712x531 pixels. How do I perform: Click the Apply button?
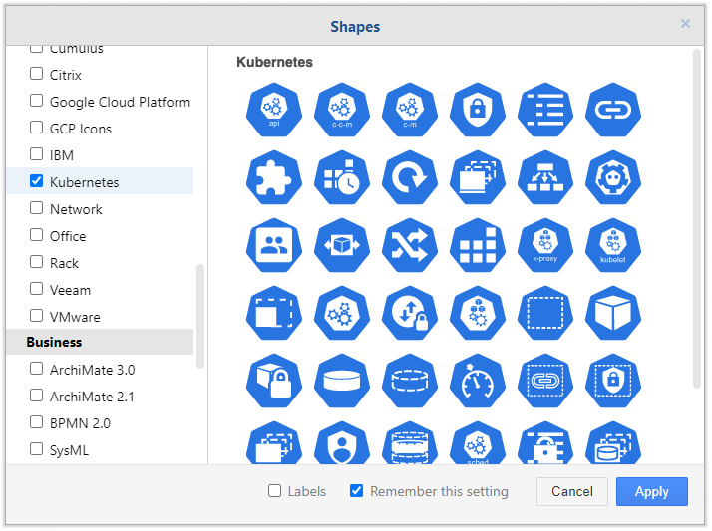[652, 491]
